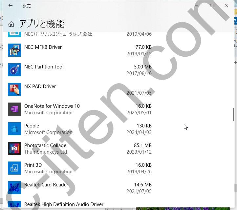Select the Phototastic Collage app name
Viewport: 237px width, 210px height.
45,145
